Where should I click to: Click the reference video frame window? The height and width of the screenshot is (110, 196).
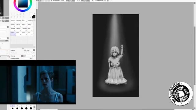point(38,82)
